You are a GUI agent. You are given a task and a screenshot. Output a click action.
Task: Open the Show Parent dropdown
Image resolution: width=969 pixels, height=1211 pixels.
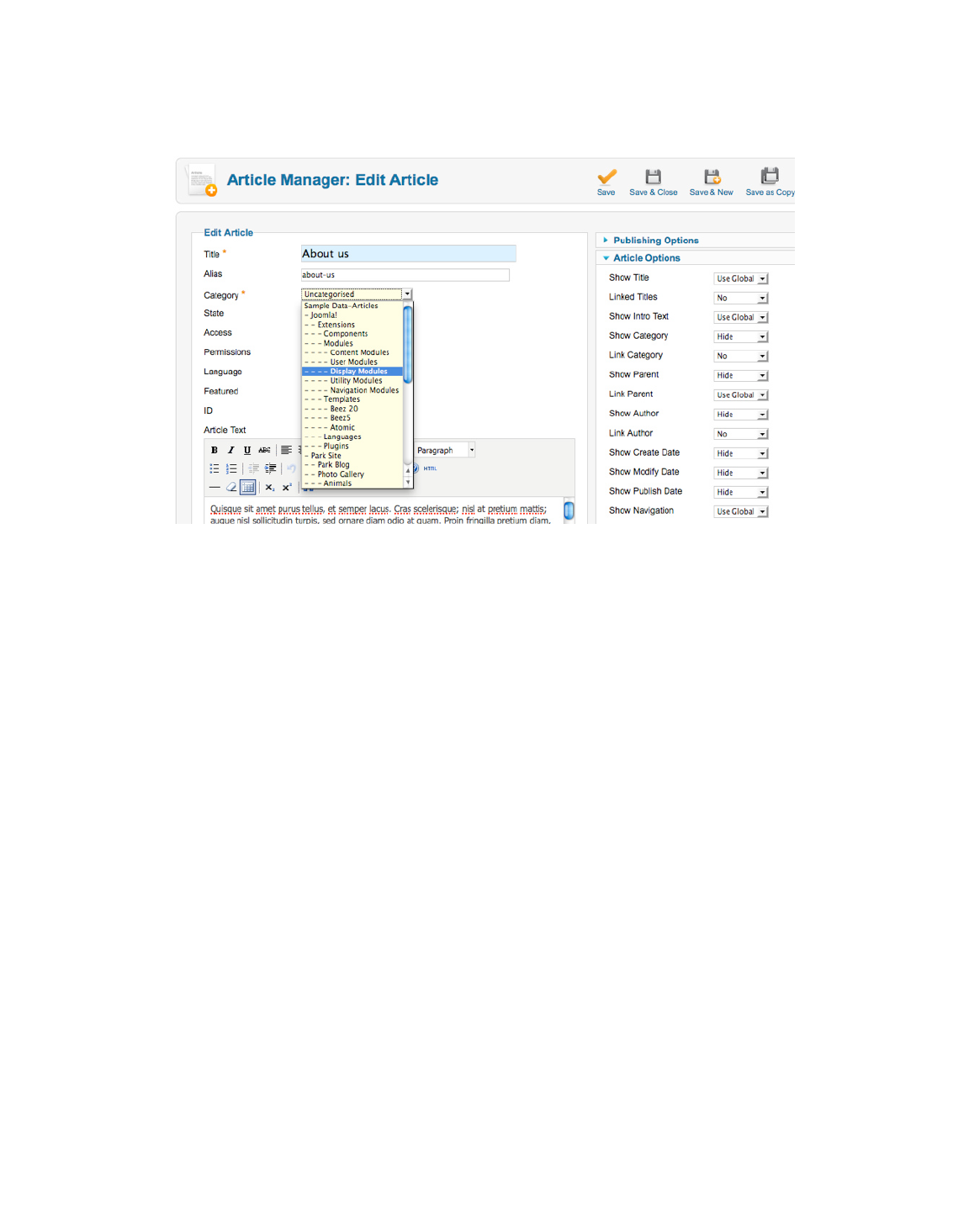pyautogui.click(x=741, y=376)
